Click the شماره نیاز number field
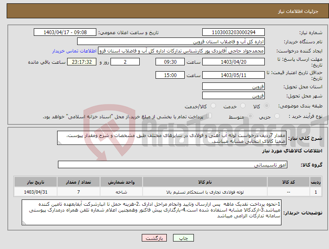The height and width of the screenshot is (249, 329). 234,32
